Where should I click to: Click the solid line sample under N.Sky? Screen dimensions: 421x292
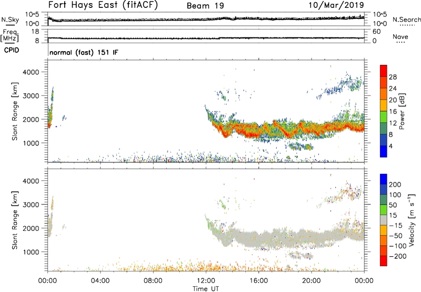[x=10, y=25]
